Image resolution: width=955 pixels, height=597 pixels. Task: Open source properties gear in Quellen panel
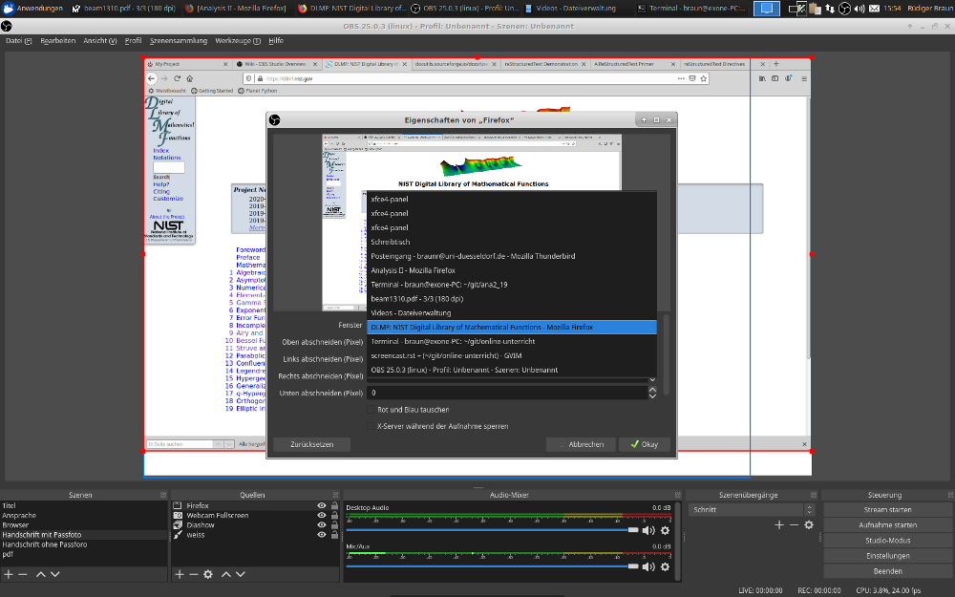208,574
